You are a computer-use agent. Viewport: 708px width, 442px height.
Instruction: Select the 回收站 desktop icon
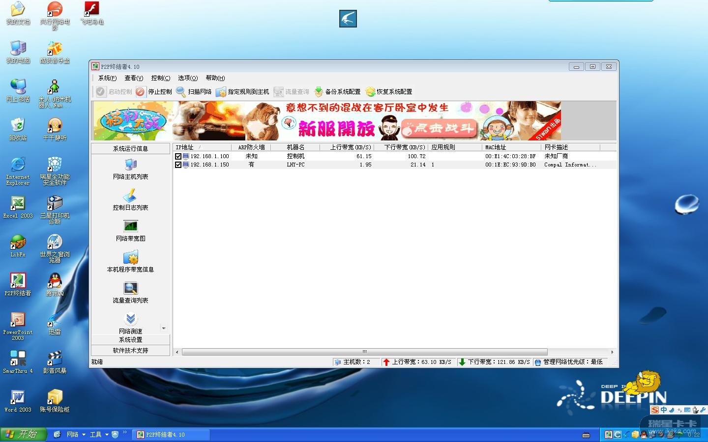click(x=18, y=129)
